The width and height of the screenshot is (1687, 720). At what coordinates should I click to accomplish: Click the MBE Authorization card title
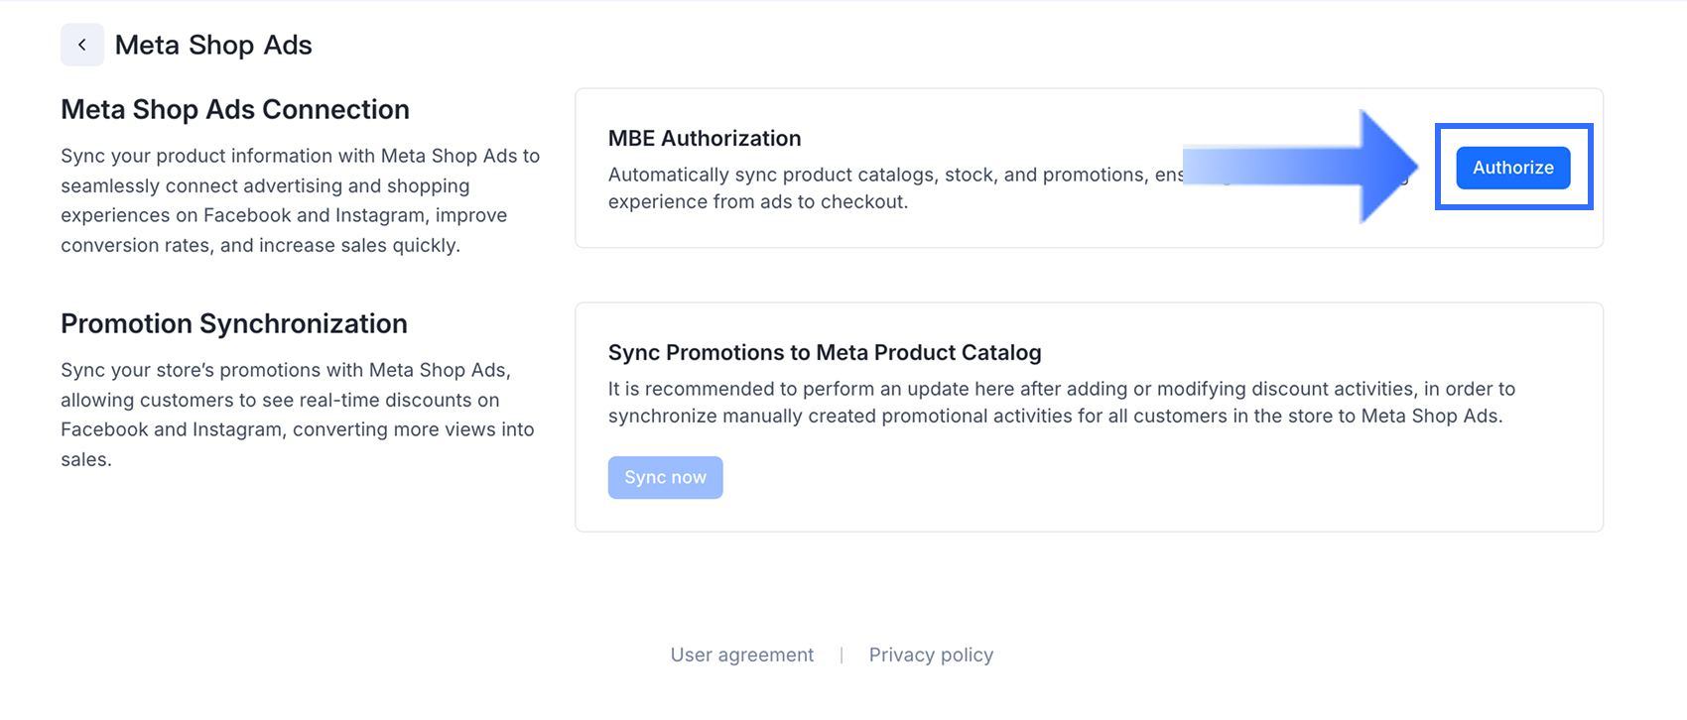tap(705, 139)
